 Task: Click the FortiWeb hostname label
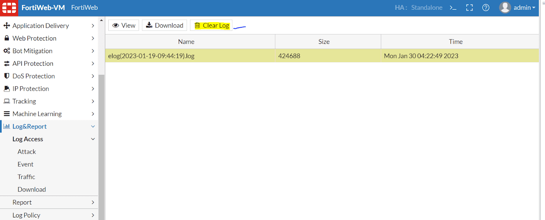(x=85, y=8)
